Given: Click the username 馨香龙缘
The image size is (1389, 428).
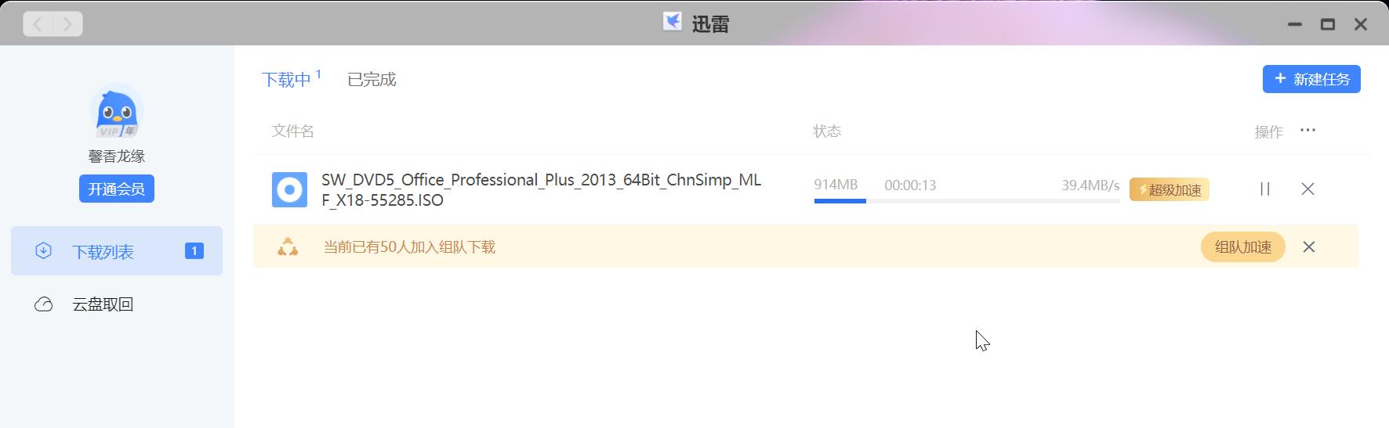Looking at the screenshot, I should pyautogui.click(x=117, y=156).
